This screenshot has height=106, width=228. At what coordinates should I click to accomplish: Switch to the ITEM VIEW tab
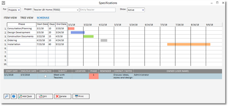10,18
